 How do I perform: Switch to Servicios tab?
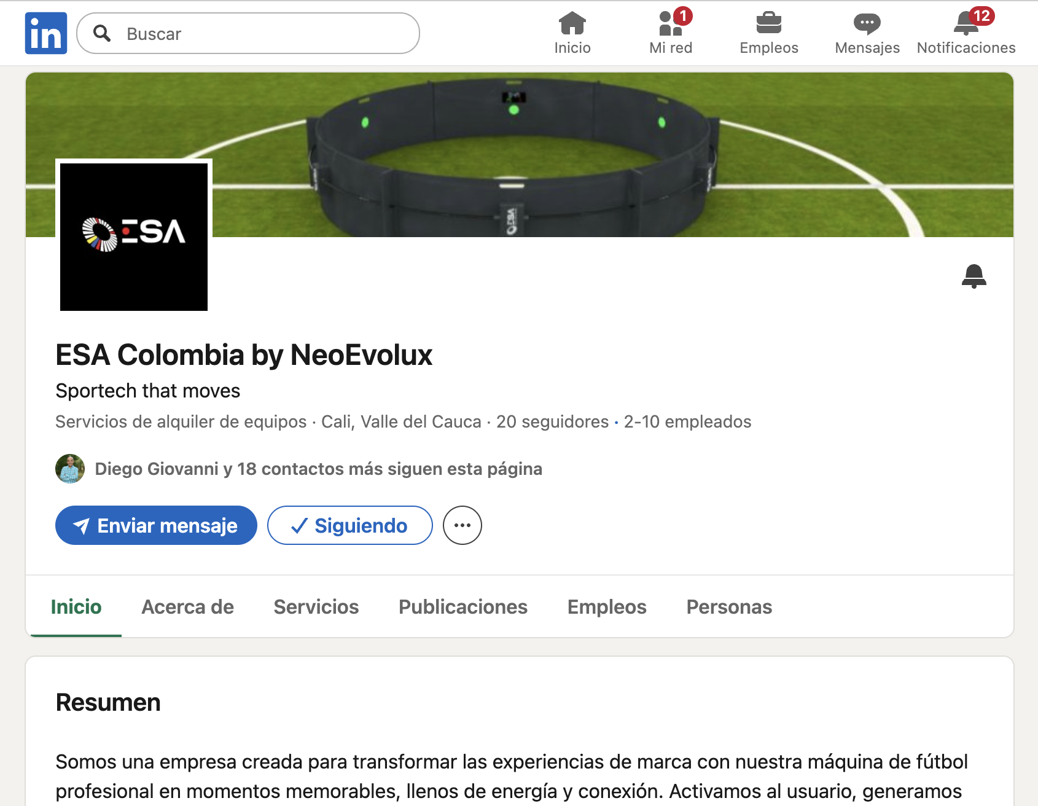pyautogui.click(x=316, y=607)
